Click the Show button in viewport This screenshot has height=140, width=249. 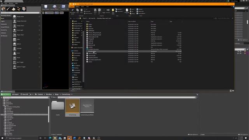(x=61, y=13)
